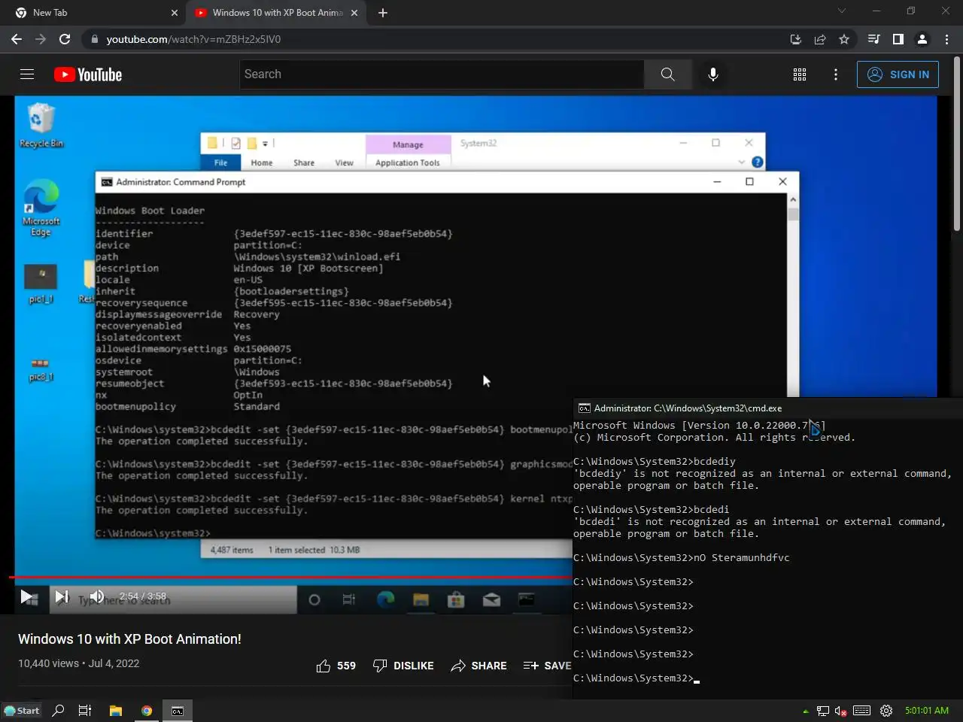Save video to a playlist
963x722 pixels.
coord(547,666)
